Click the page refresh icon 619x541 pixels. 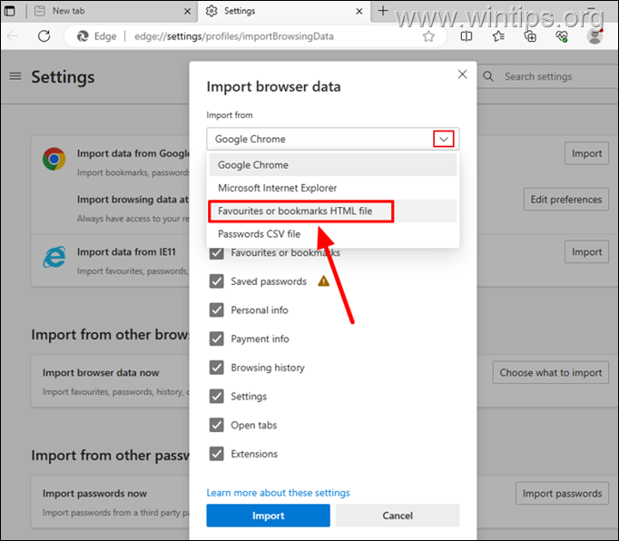tap(44, 36)
